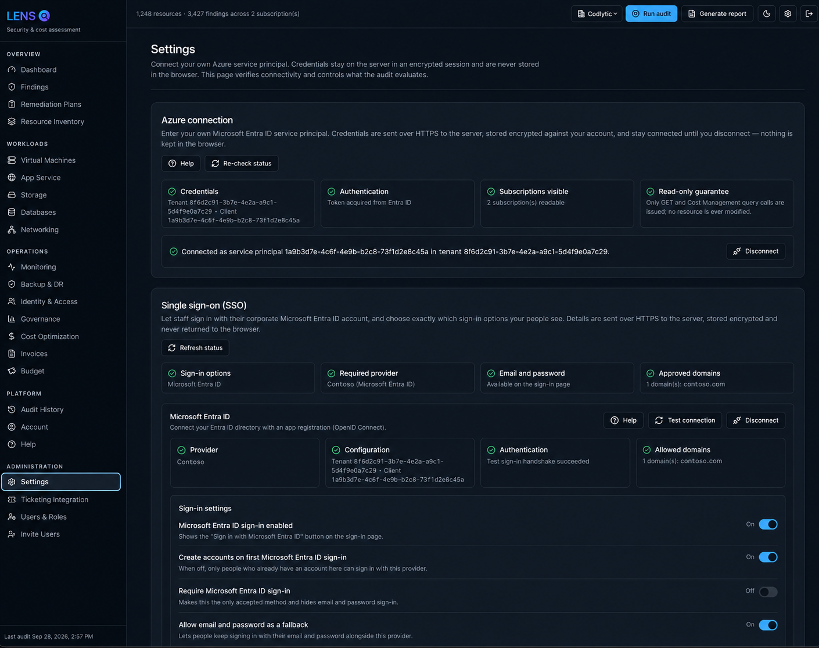Open Audit History from sidebar

(x=61, y=410)
